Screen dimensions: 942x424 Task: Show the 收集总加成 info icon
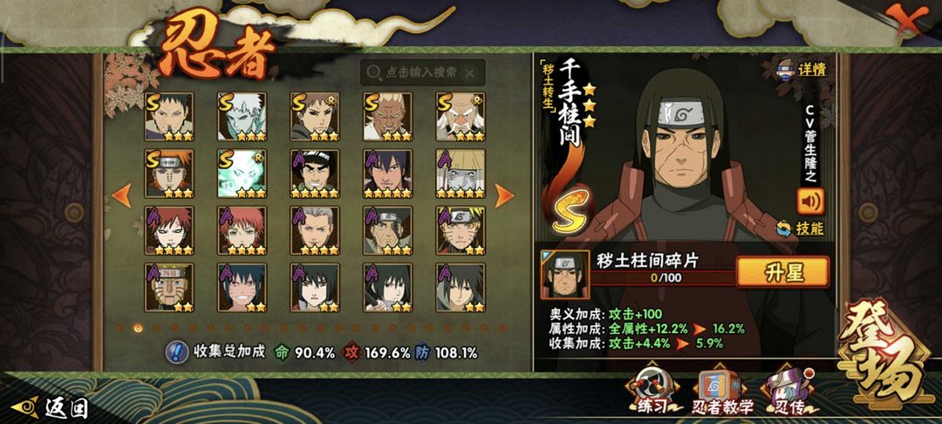(x=174, y=352)
